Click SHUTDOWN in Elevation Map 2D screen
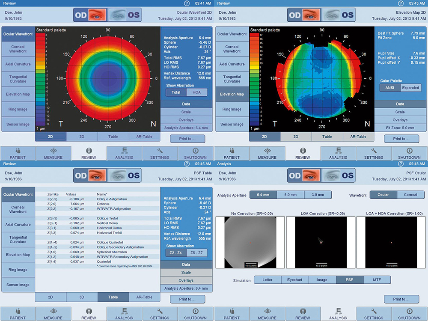The width and height of the screenshot is (428, 321). (x=409, y=153)
